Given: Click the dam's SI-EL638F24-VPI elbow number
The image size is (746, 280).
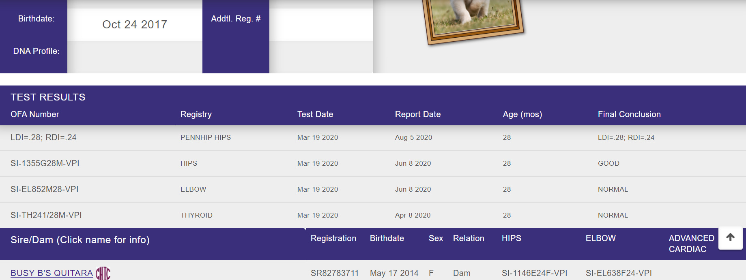Looking at the screenshot, I should (619, 273).
